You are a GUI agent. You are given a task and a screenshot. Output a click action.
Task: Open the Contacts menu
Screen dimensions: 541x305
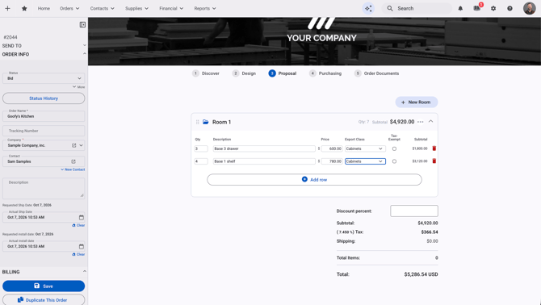pos(102,8)
